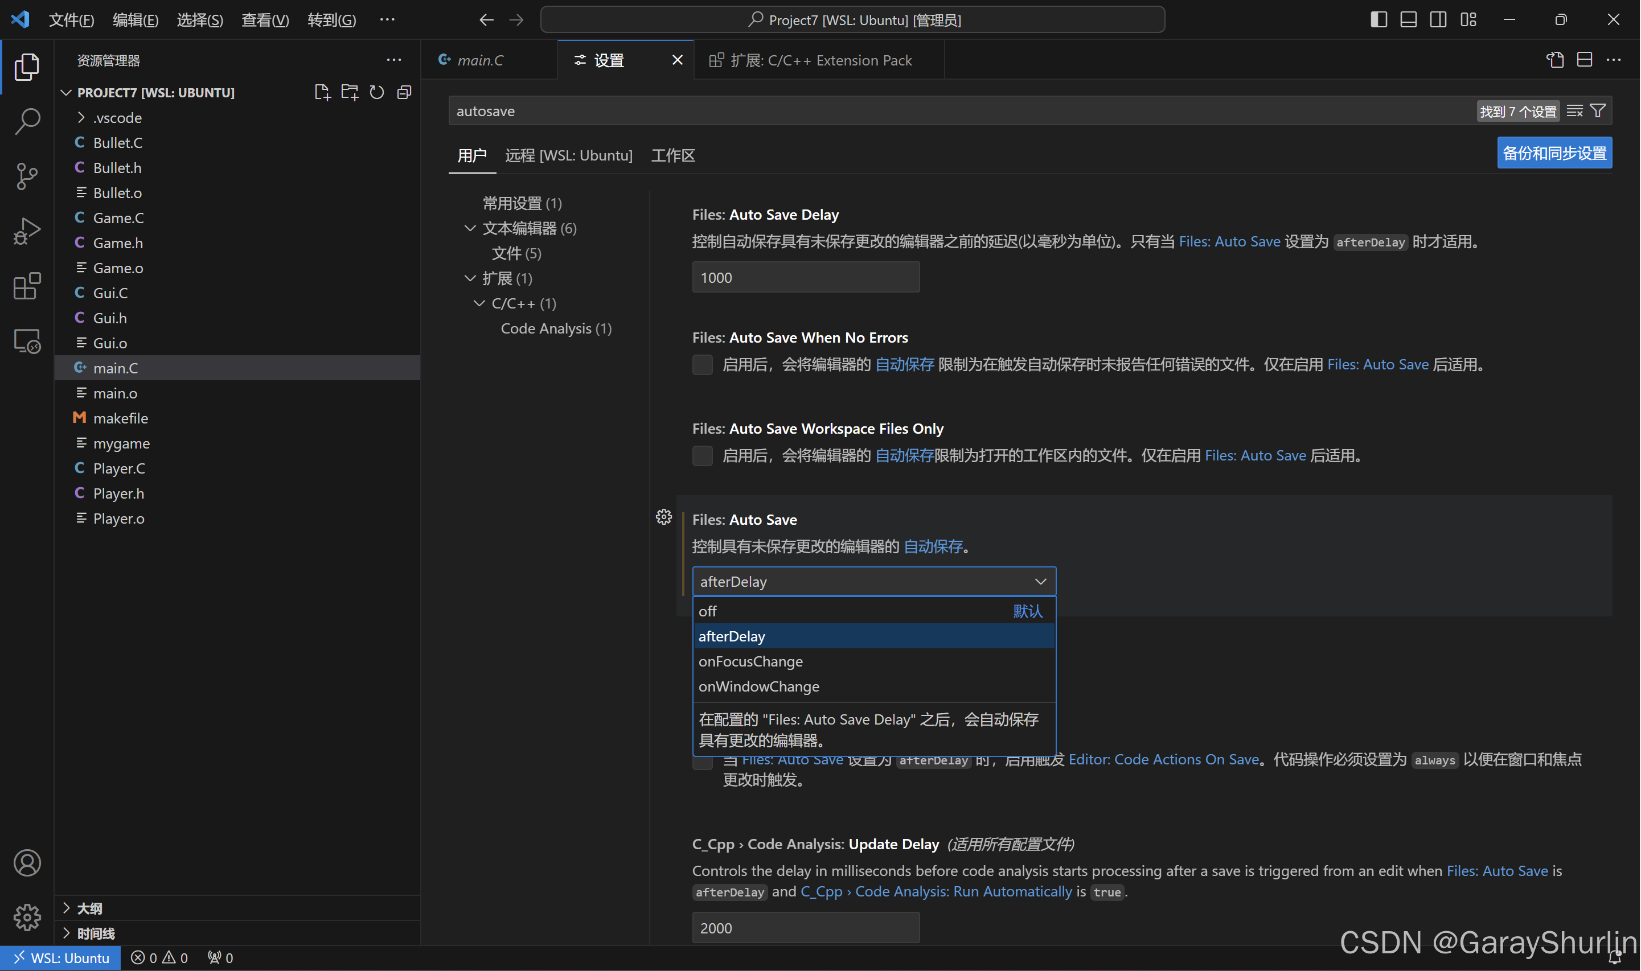This screenshot has width=1641, height=971.
Task: Open Remote Explorer view
Action: click(x=27, y=341)
